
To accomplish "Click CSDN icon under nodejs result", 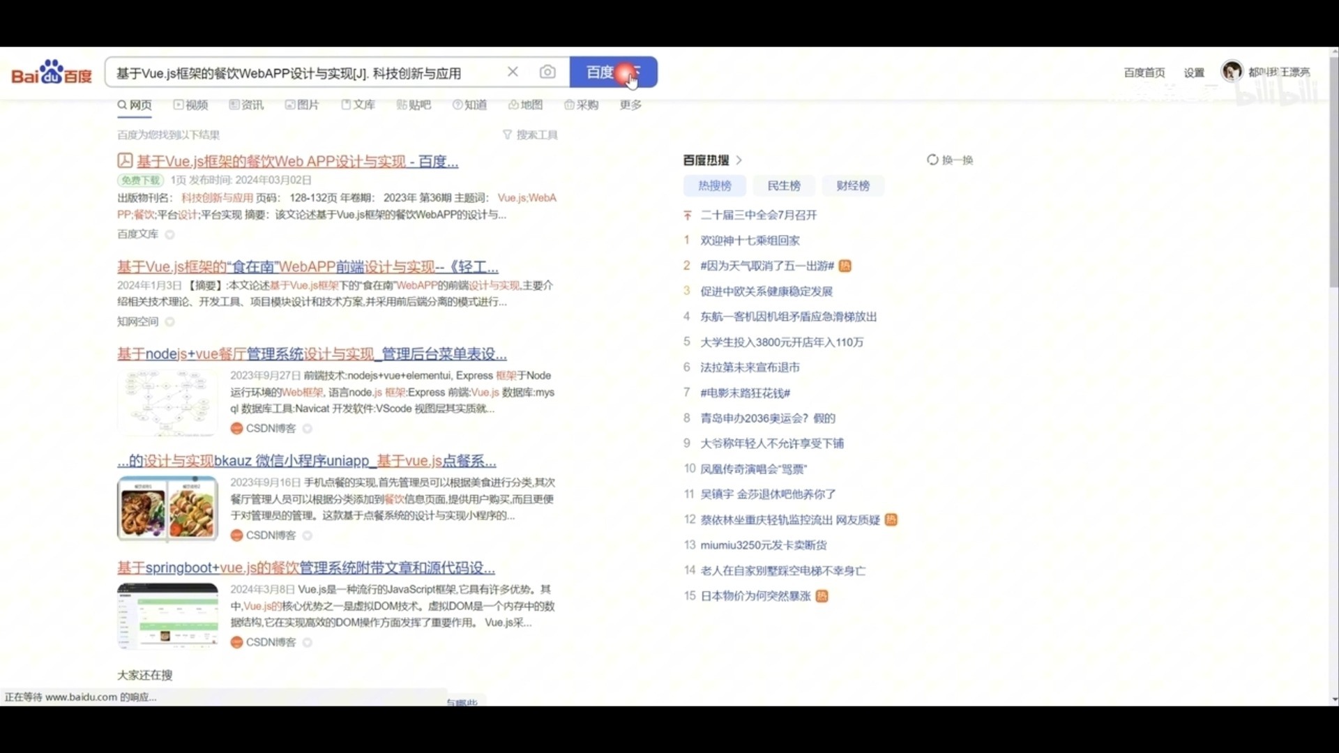I will pos(236,429).
